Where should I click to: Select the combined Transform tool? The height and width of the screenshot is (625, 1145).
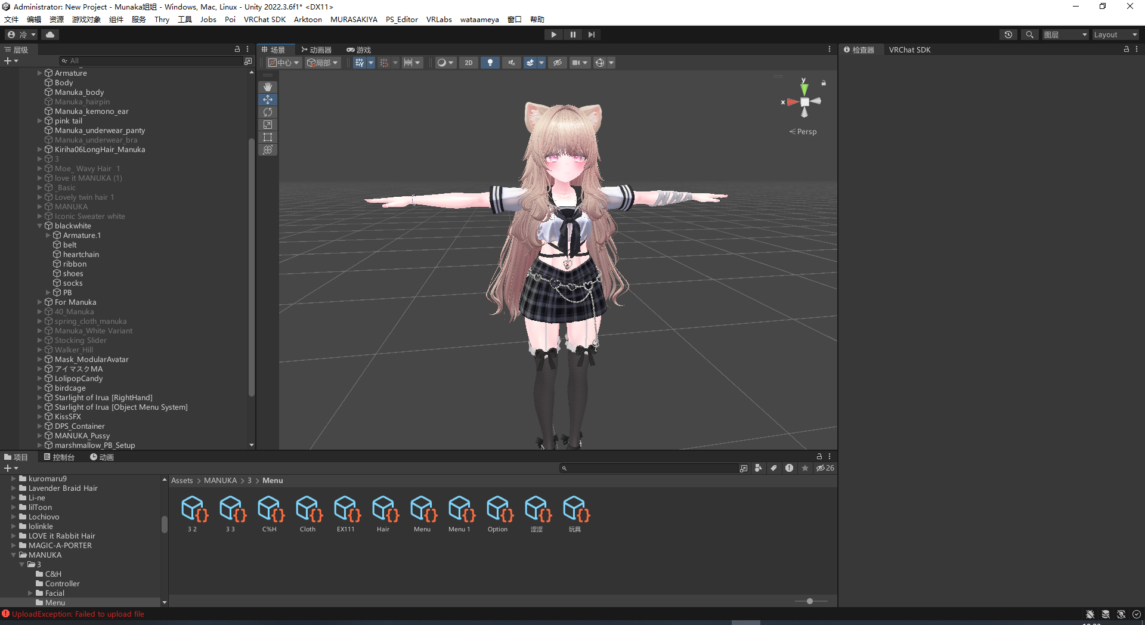(268, 150)
